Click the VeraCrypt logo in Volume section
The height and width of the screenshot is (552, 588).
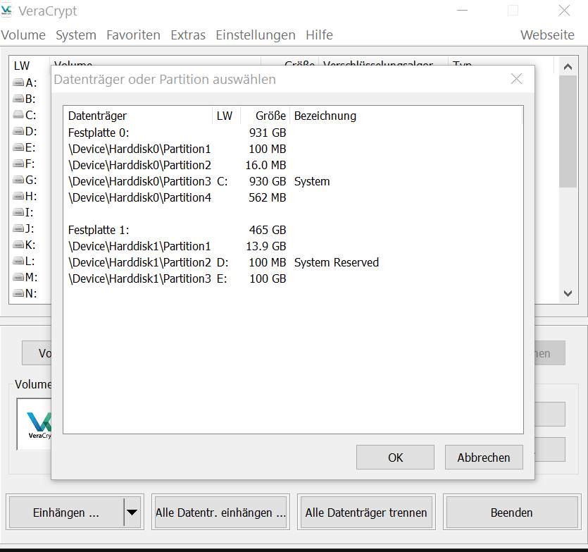[x=39, y=424]
